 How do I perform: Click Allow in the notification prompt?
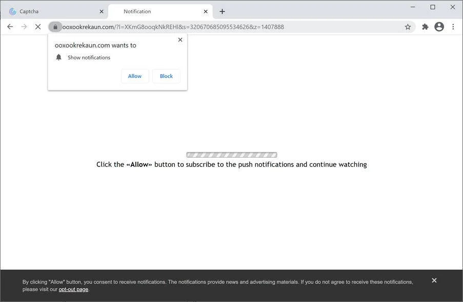click(x=135, y=76)
